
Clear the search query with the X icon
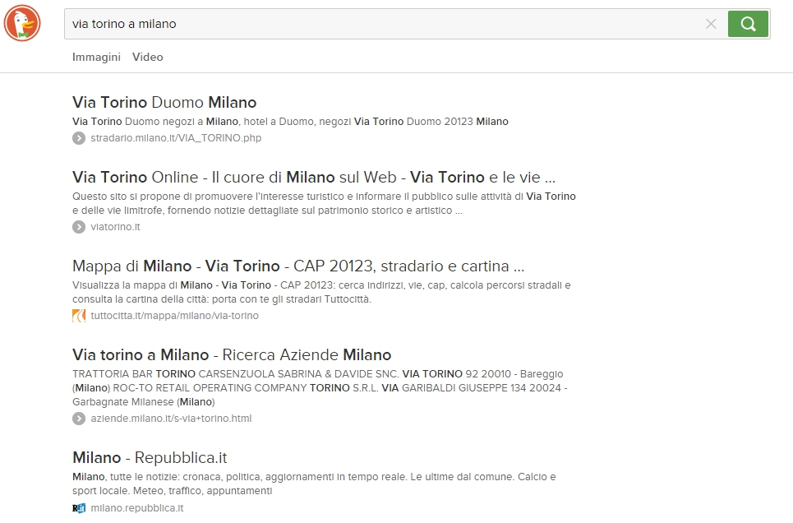[711, 24]
